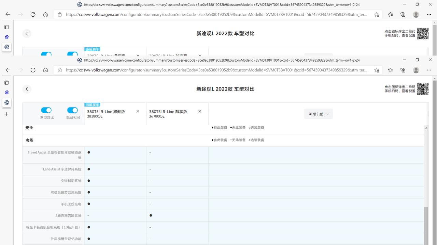Open profile avatar in front window
This screenshot has width=437, height=245.
tap(416, 70)
